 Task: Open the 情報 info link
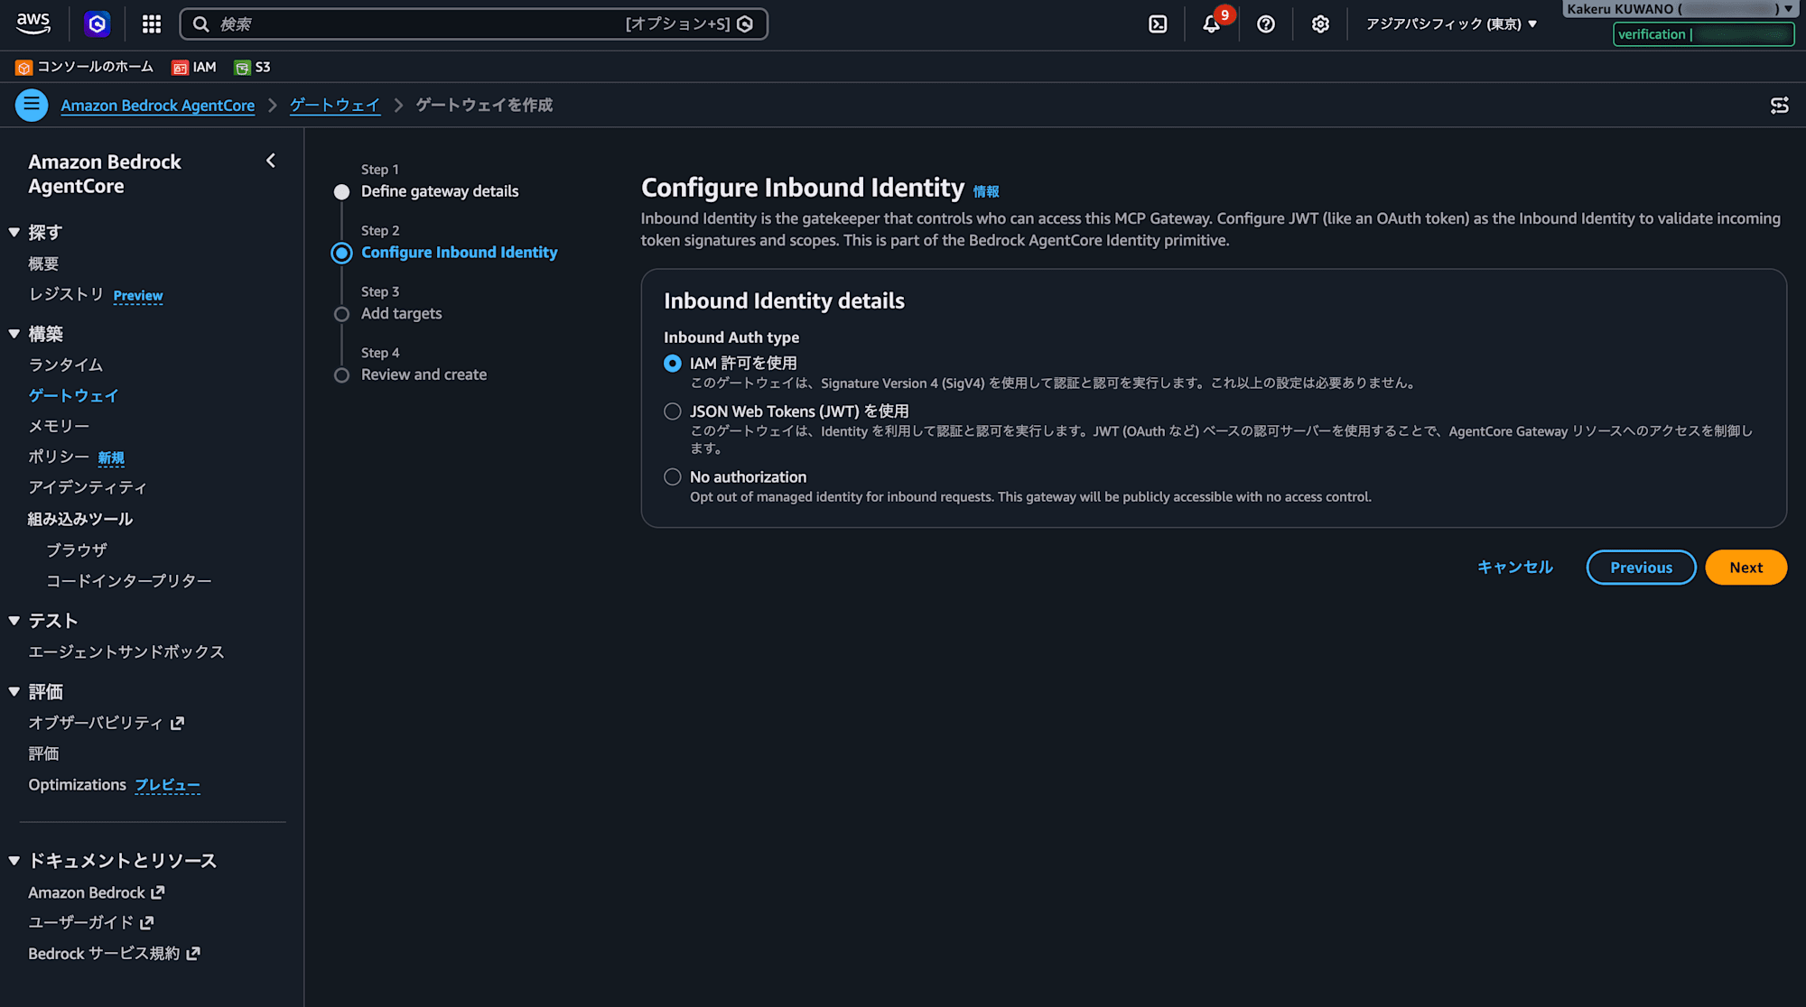click(986, 191)
